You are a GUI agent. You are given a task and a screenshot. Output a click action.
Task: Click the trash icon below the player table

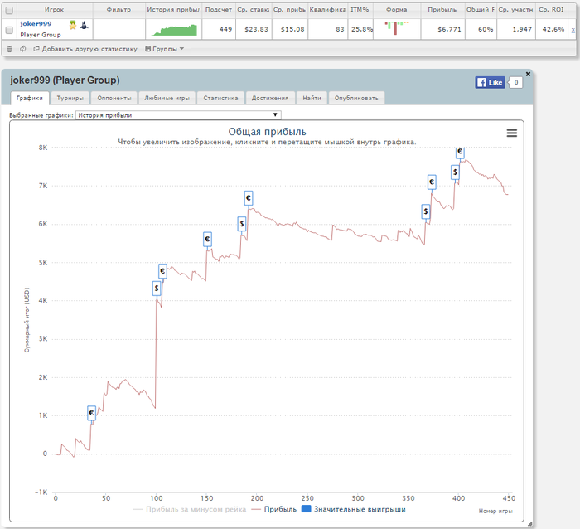coord(9,49)
